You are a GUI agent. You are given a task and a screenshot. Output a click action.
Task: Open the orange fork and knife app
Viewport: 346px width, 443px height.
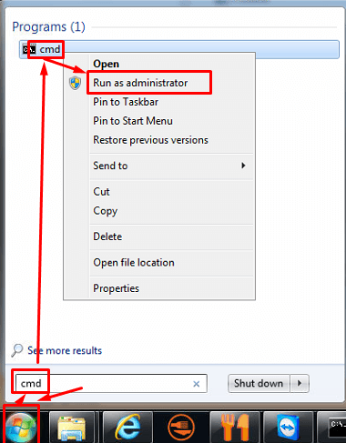point(235,428)
